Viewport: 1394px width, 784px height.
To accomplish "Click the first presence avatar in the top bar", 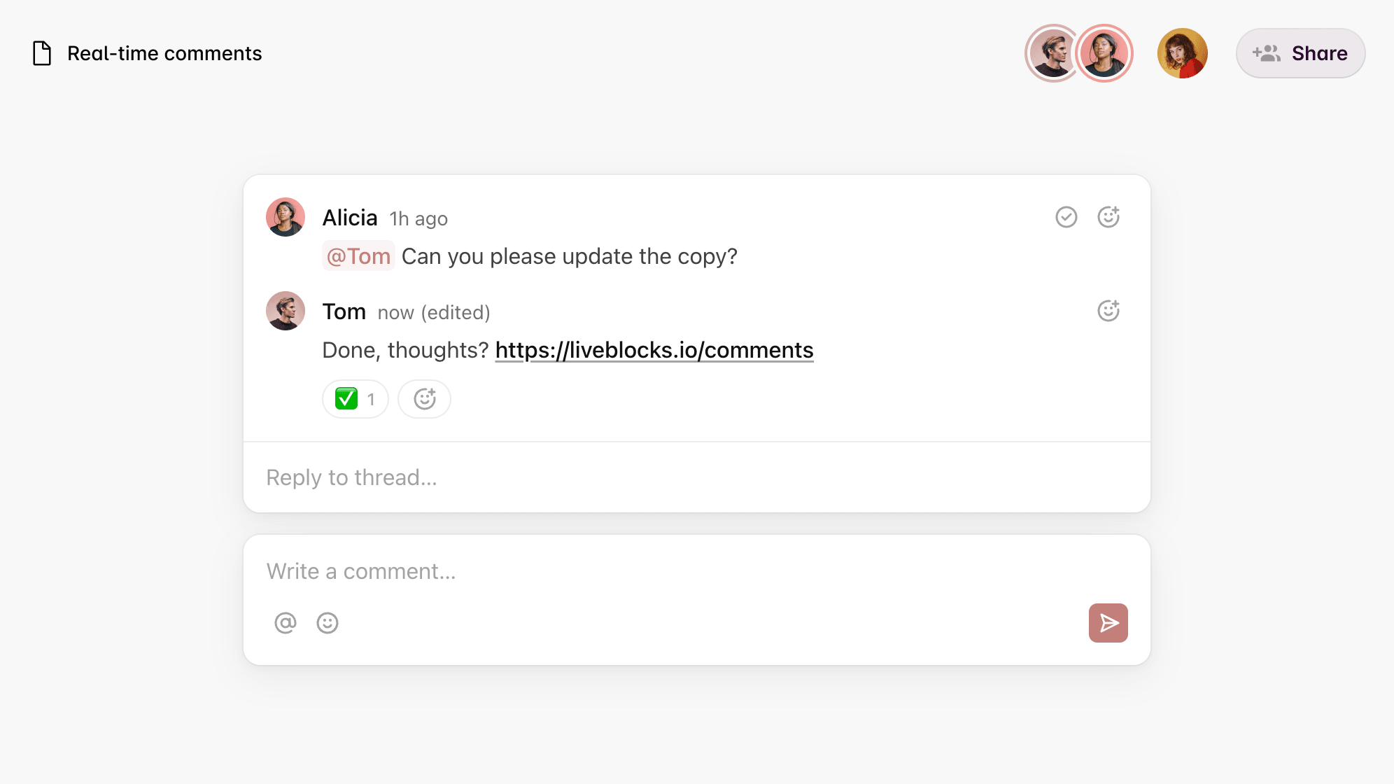I will (1052, 52).
